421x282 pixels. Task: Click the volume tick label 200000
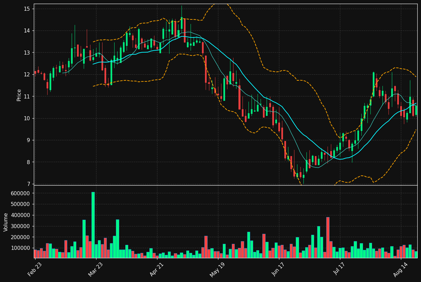[x=20, y=237]
